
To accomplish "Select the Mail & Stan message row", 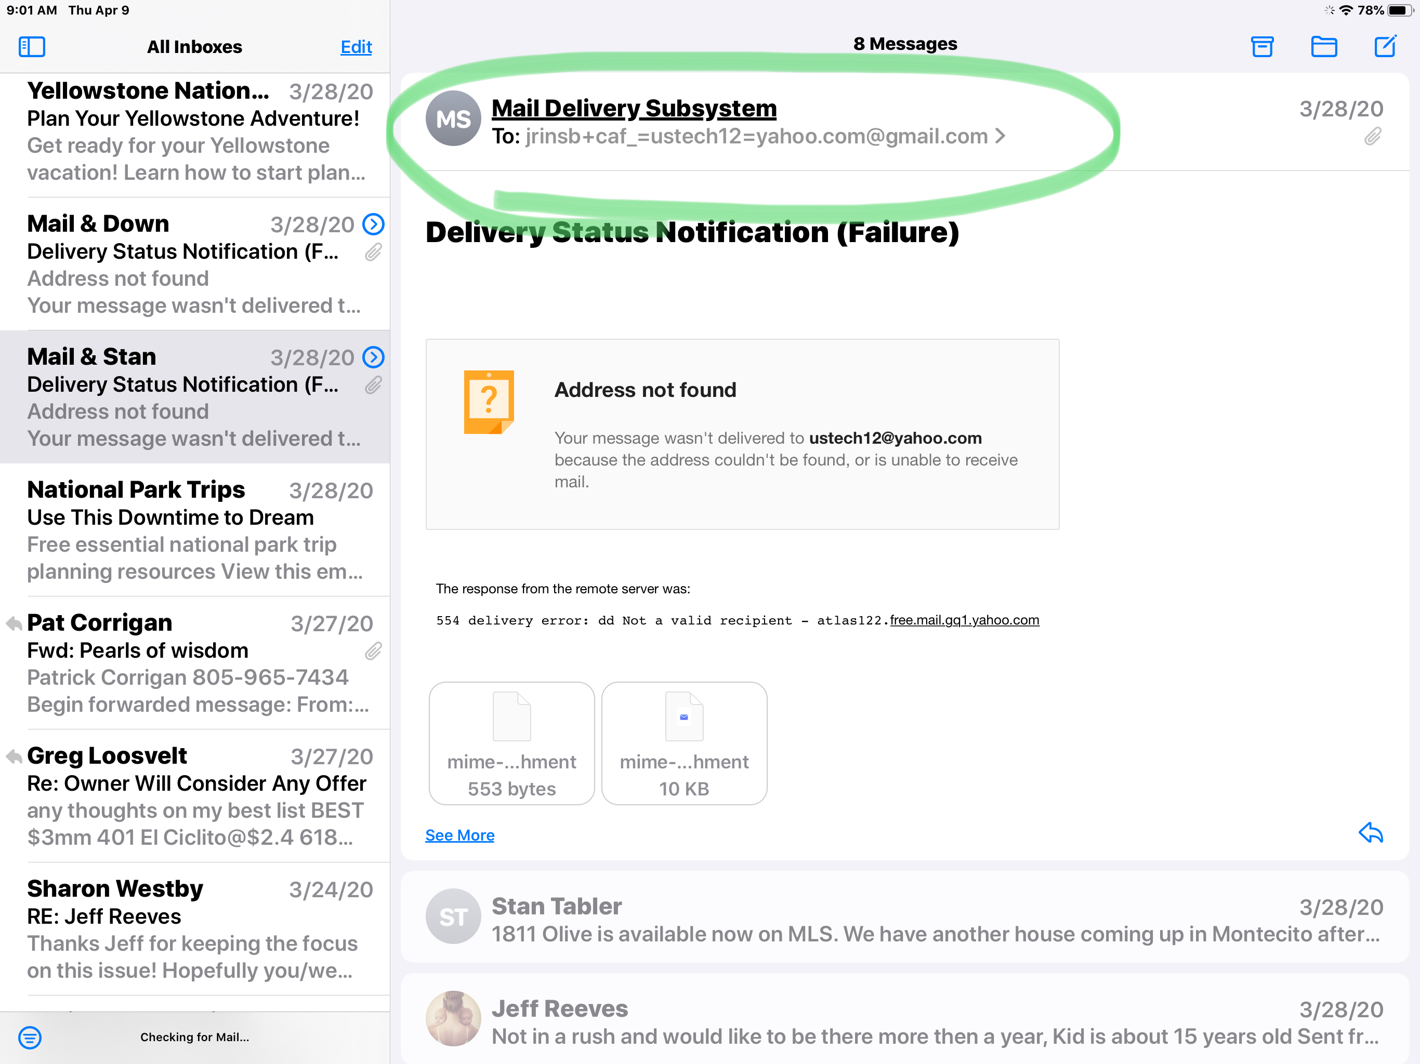I will coord(195,396).
